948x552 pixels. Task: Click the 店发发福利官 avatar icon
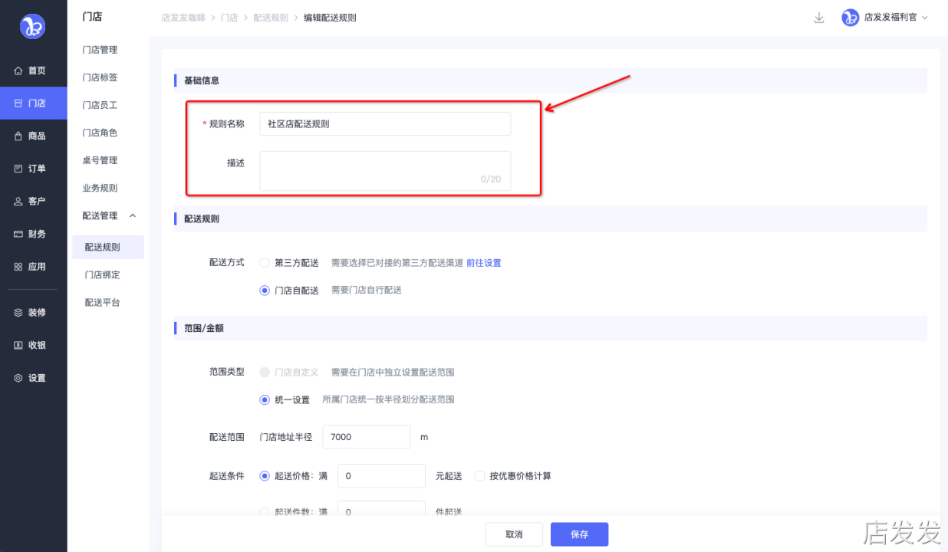click(850, 18)
